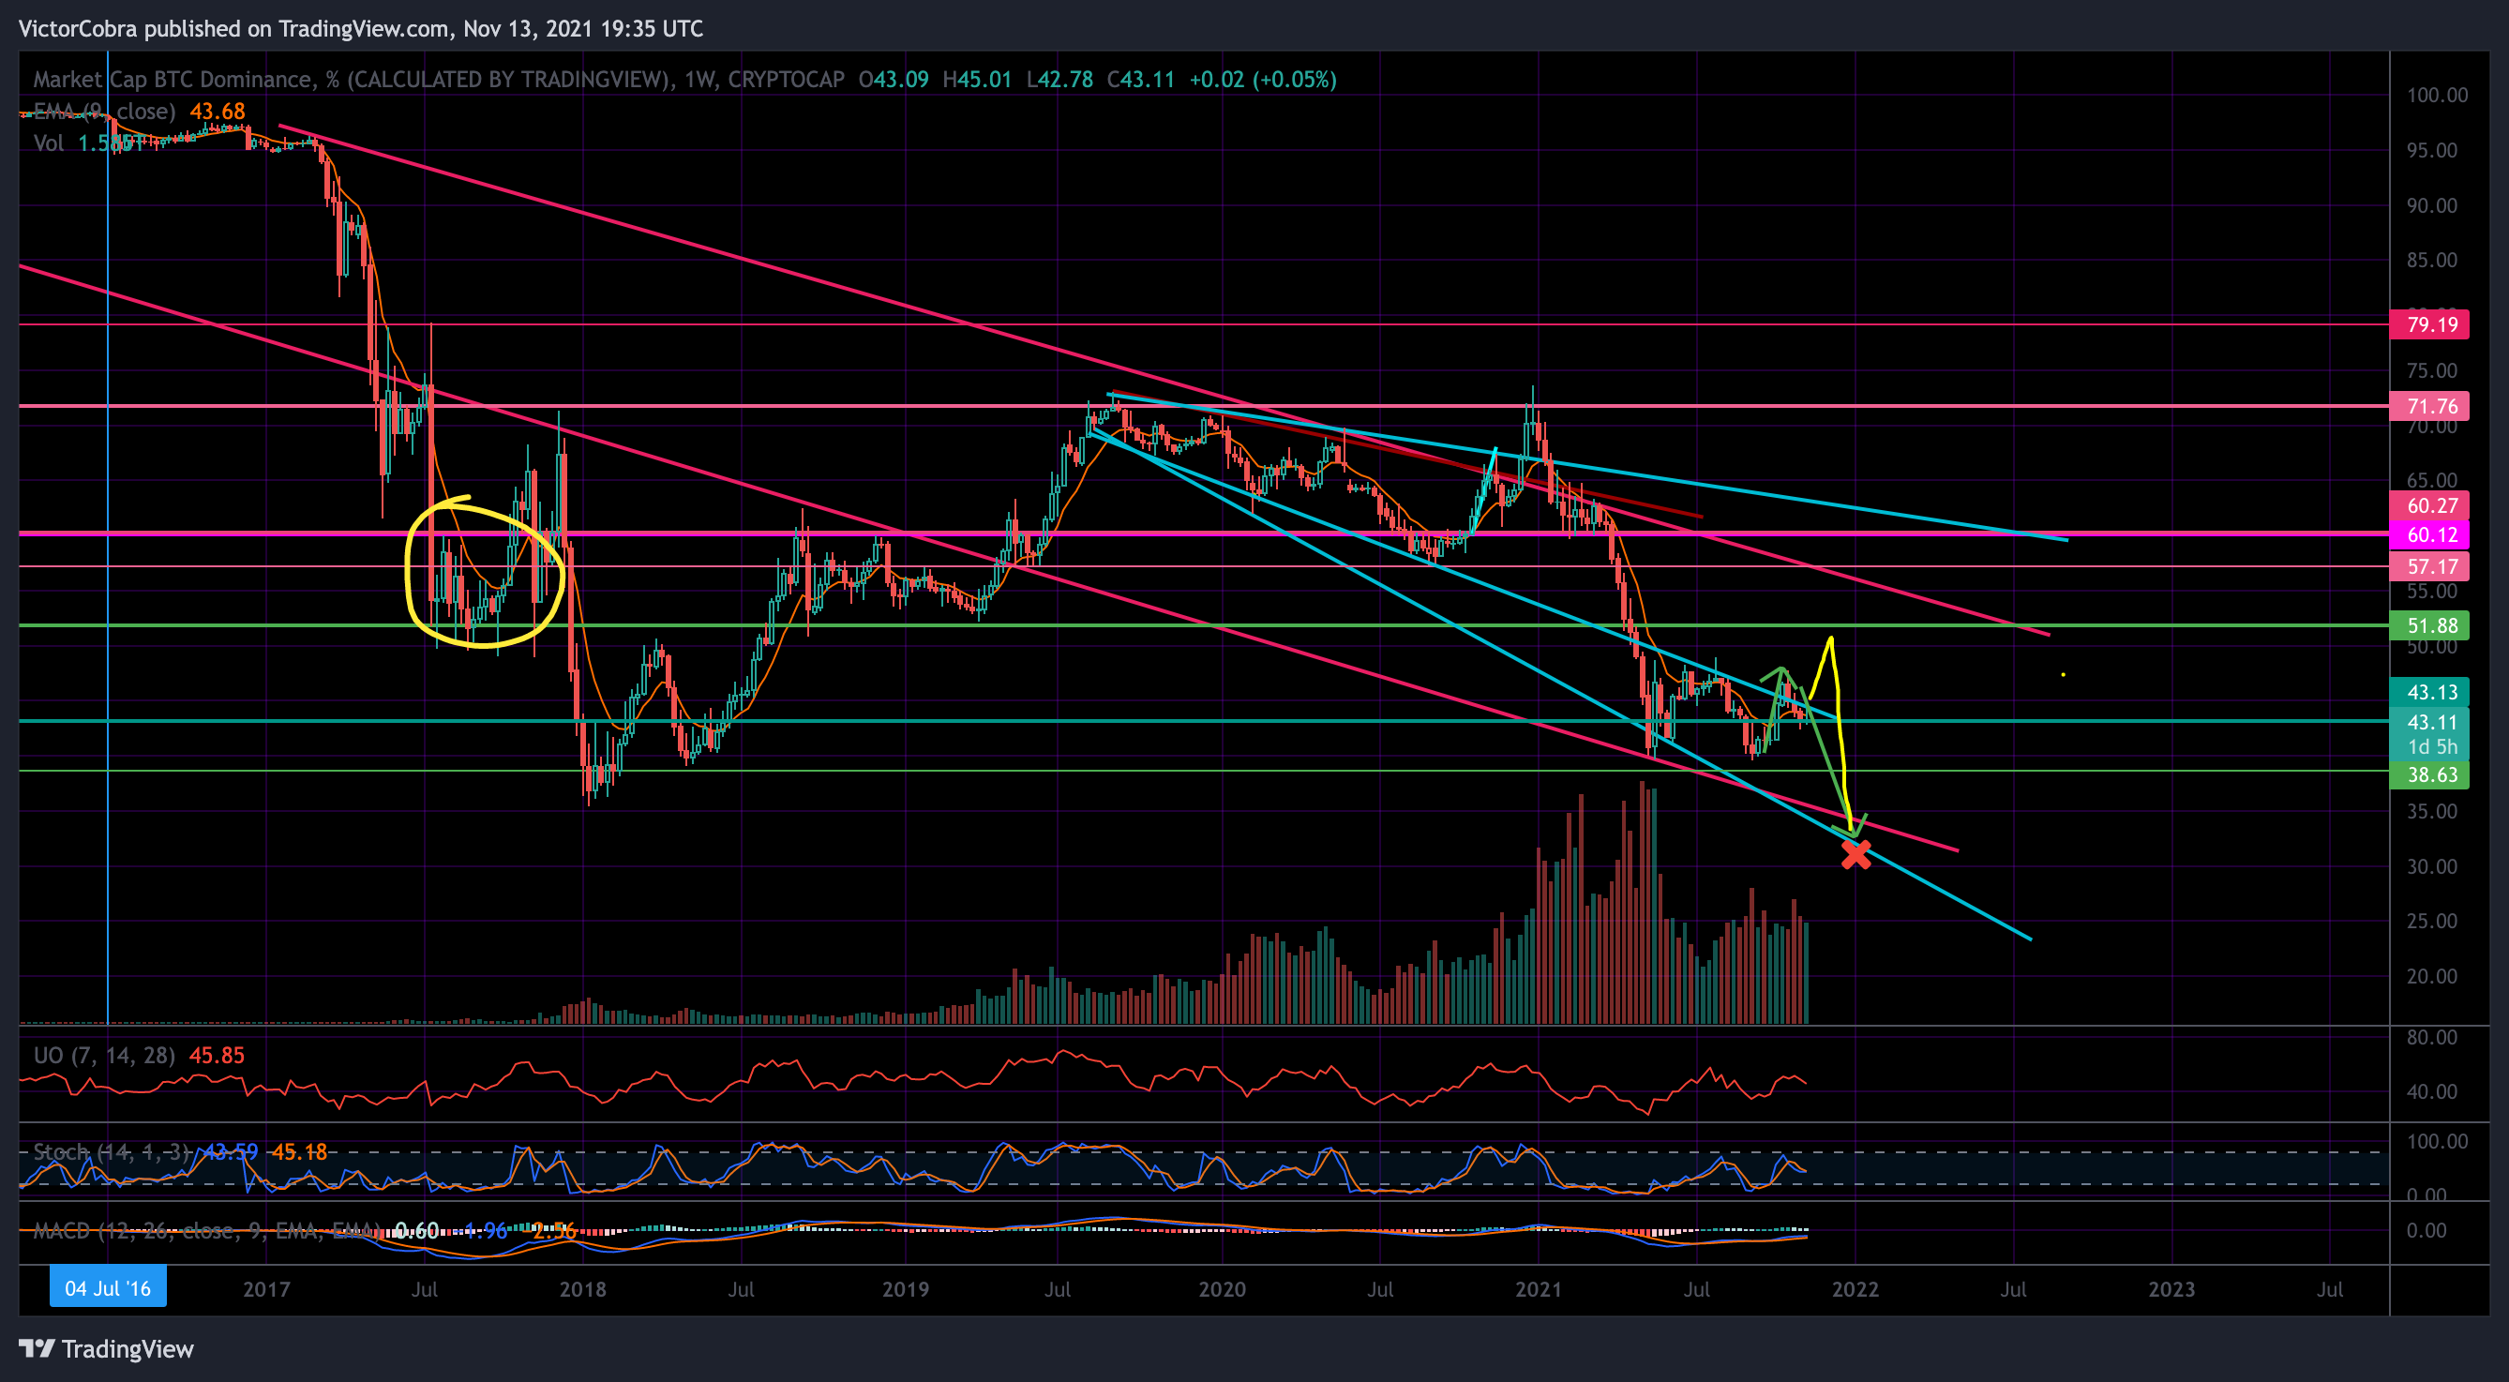Select the high value H45.01
The width and height of the screenshot is (2509, 1382).
(977, 80)
